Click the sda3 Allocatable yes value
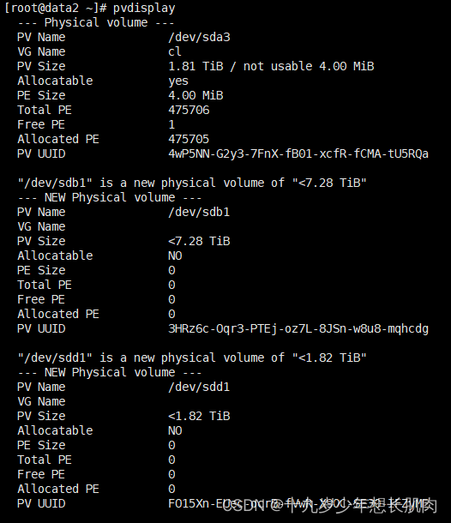451x523 pixels. click(x=178, y=81)
